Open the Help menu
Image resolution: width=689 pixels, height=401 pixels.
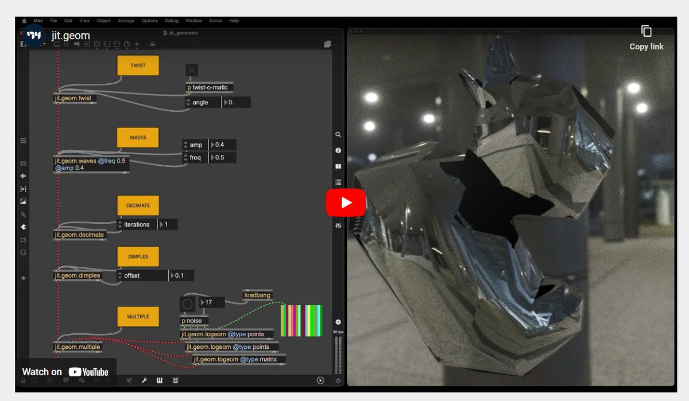click(x=234, y=21)
